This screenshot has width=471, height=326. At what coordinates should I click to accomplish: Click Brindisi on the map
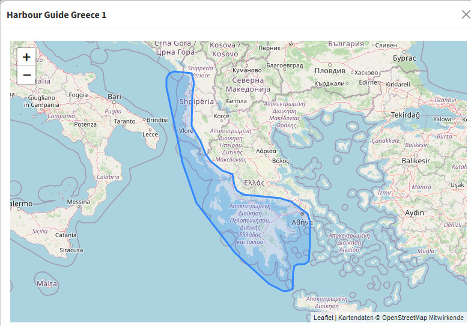coord(157,120)
